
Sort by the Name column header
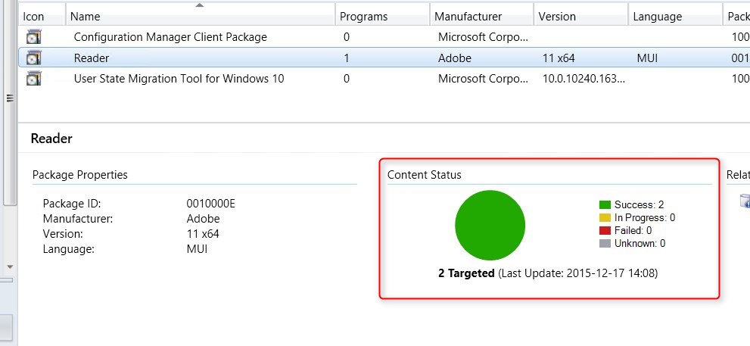pyautogui.click(x=200, y=16)
